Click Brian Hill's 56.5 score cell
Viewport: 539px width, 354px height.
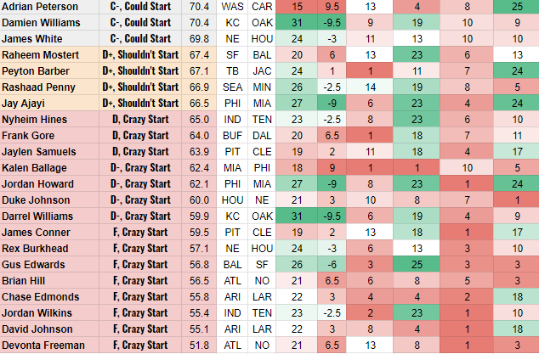[x=199, y=281]
